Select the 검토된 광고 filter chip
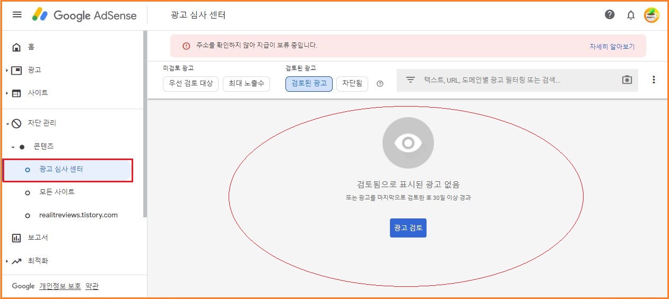The image size is (669, 299). tap(309, 84)
